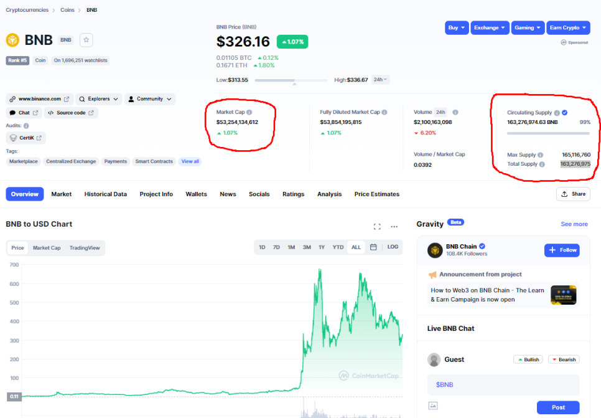
Task: Click the announcement megaphone icon
Action: [x=432, y=275]
